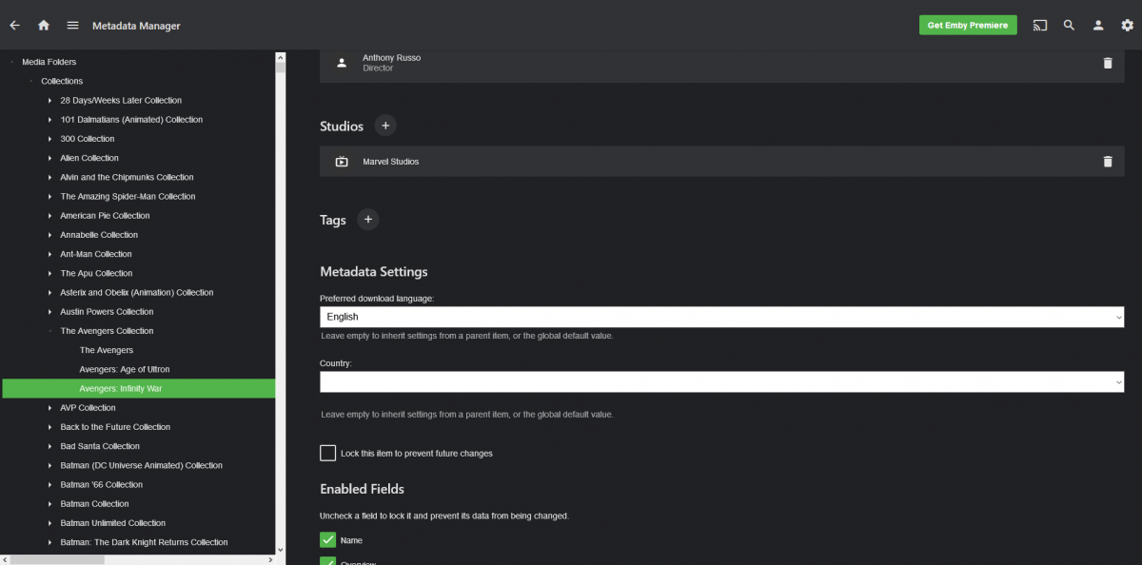The width and height of the screenshot is (1142, 565).
Task: Open the settings gear icon
Action: tap(1127, 26)
